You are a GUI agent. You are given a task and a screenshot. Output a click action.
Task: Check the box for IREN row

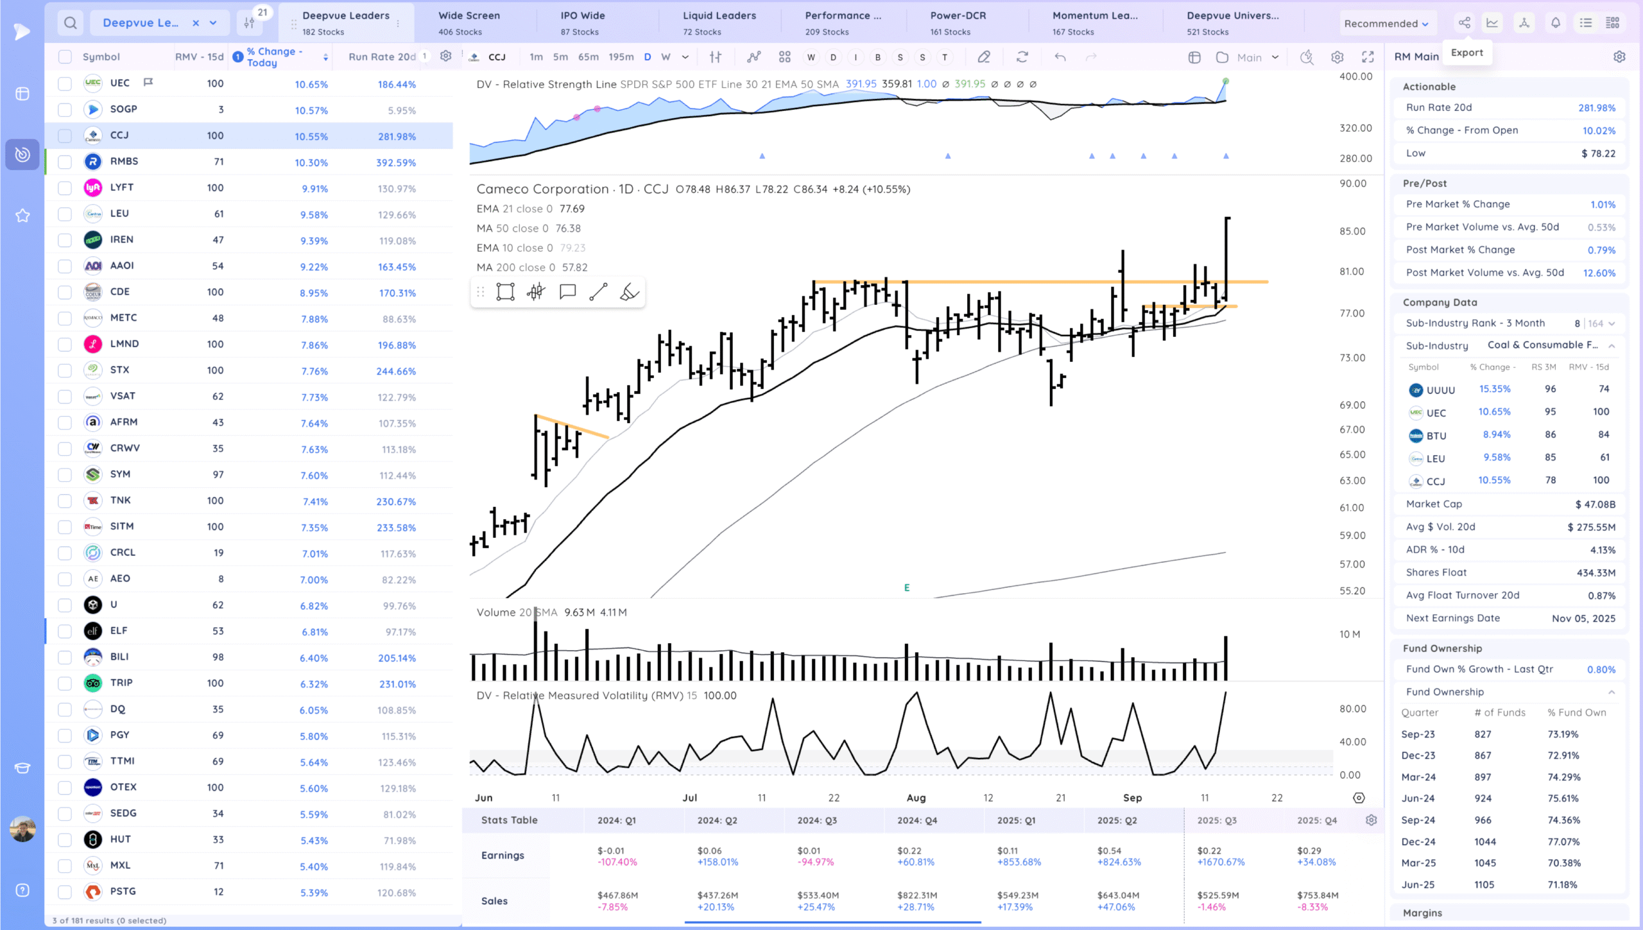click(x=65, y=240)
